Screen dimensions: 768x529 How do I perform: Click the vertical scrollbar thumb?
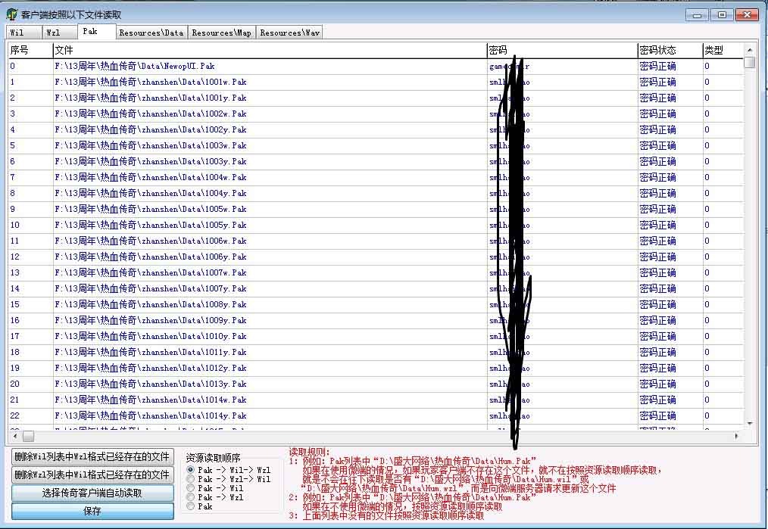pos(749,63)
